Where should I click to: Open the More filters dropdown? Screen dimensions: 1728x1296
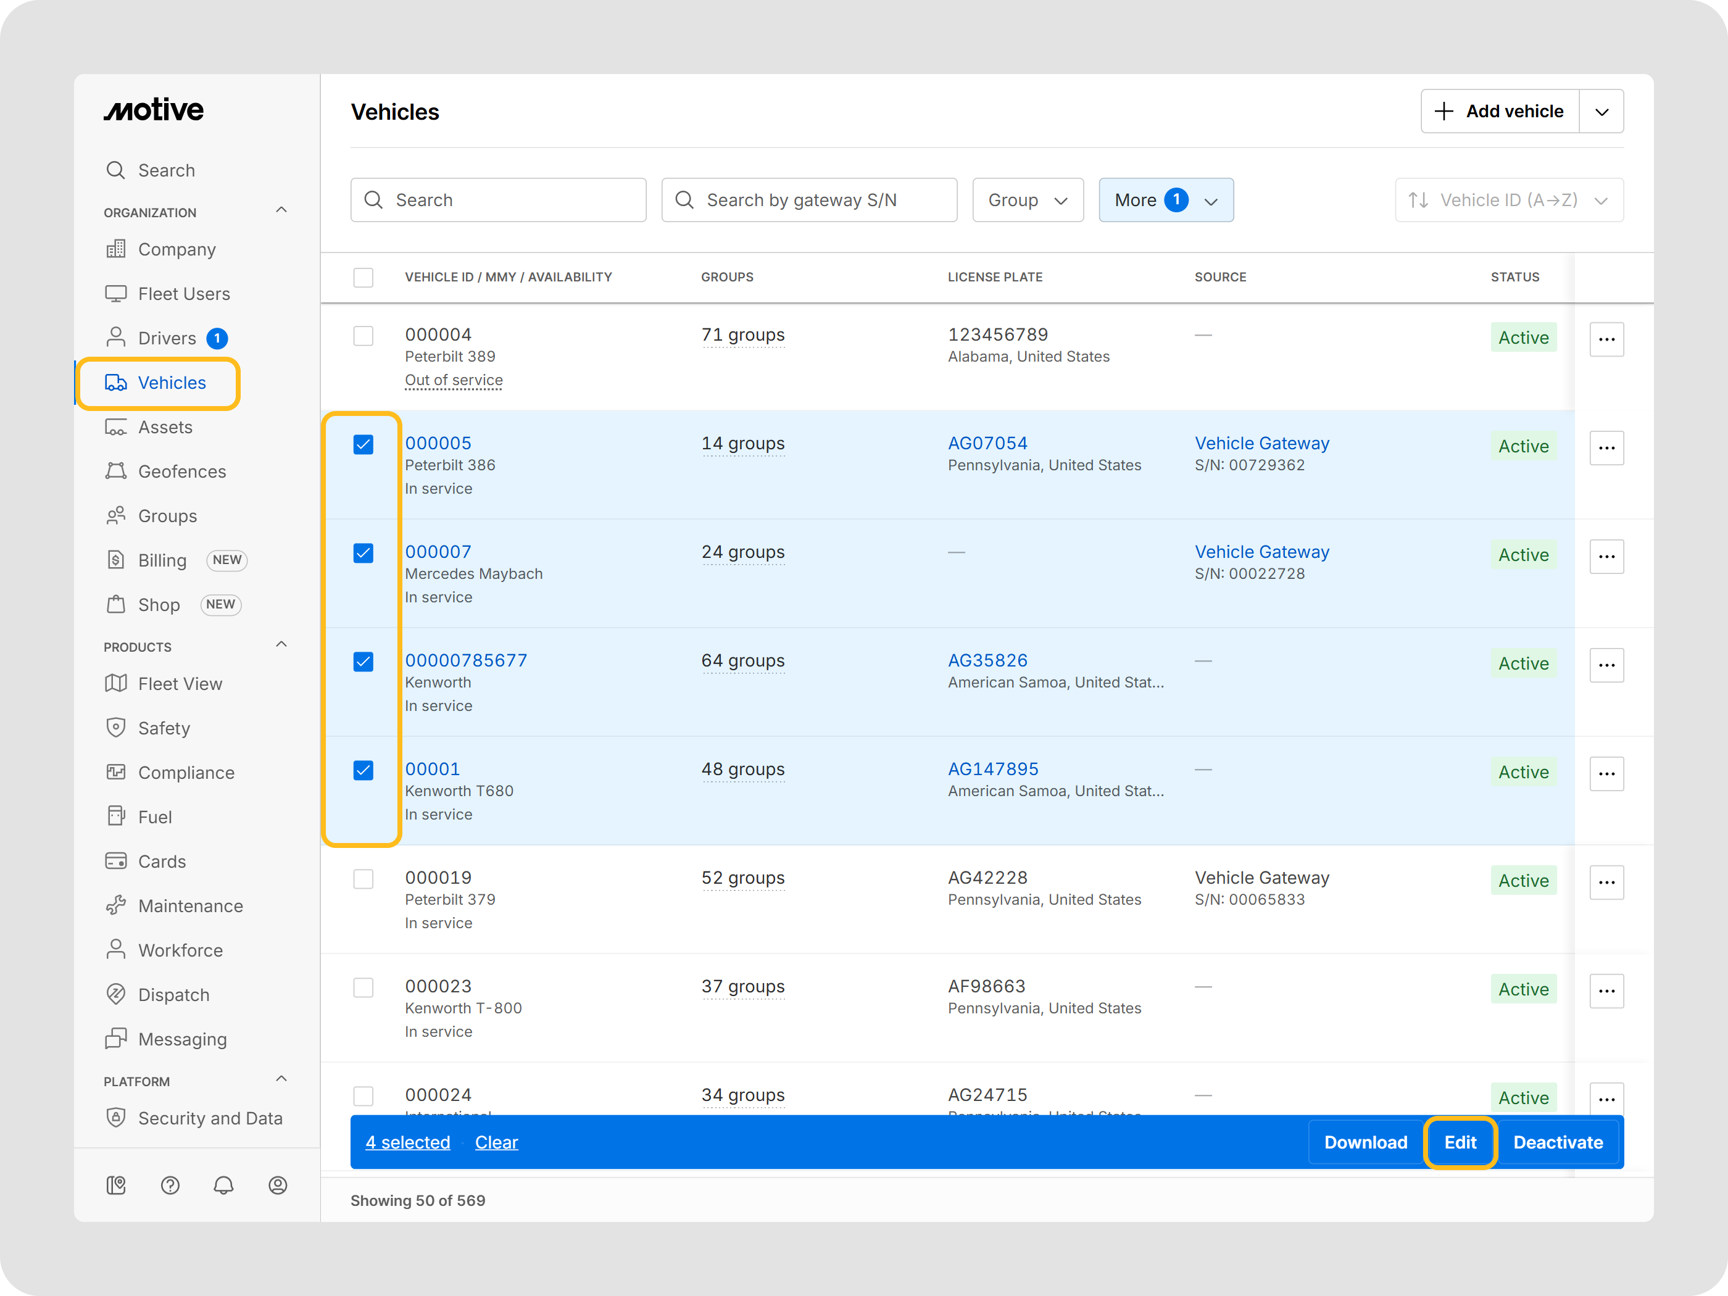click(x=1166, y=200)
